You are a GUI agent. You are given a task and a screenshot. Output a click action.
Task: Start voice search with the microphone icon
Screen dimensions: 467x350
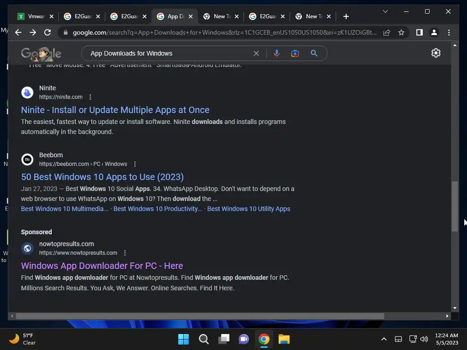[277, 53]
